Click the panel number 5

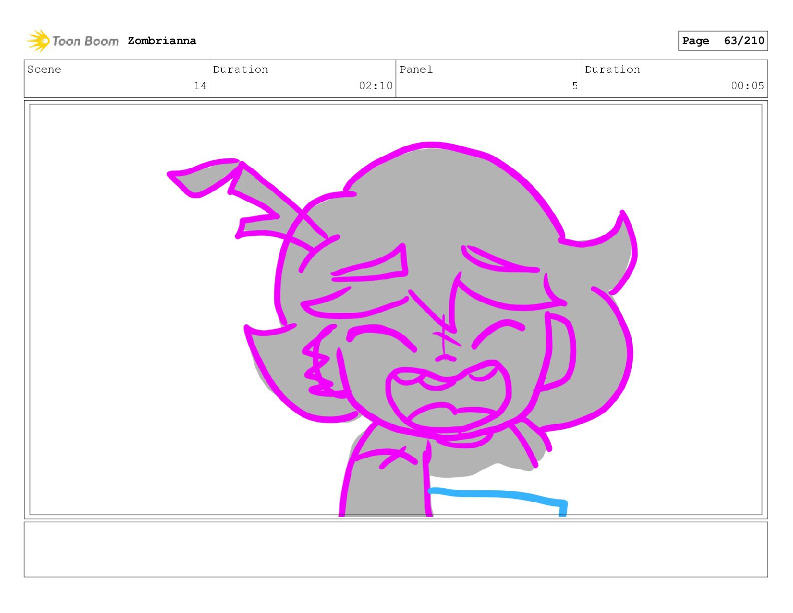pyautogui.click(x=575, y=86)
